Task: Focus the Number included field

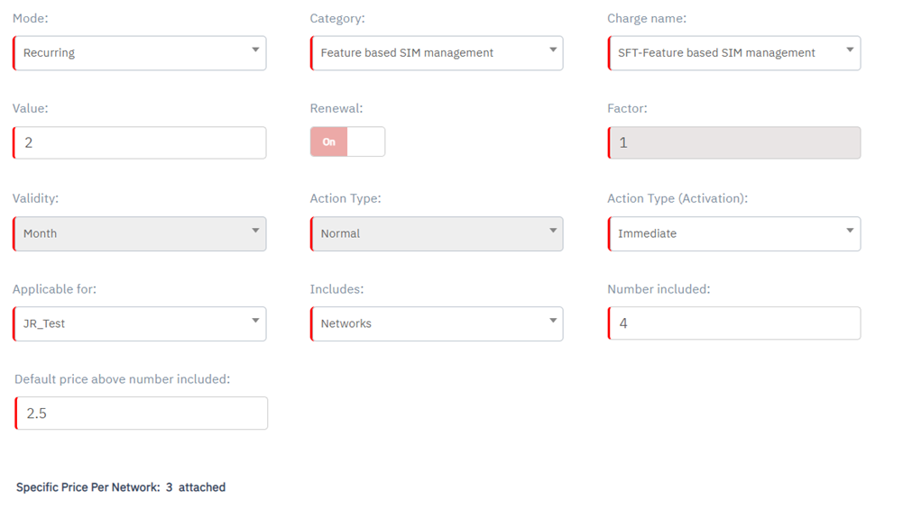Action: pyautogui.click(x=734, y=323)
